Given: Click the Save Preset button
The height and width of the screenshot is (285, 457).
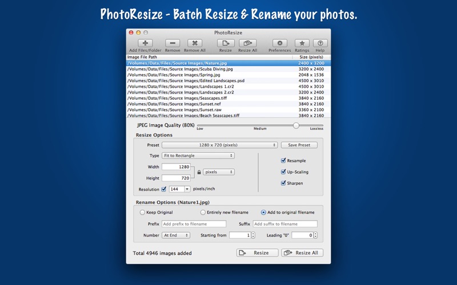Looking at the screenshot, I should point(299,145).
